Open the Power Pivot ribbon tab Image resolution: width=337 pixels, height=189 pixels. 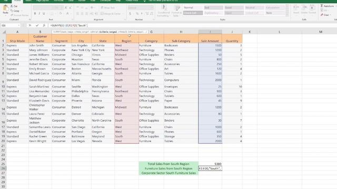(x=132, y=1)
